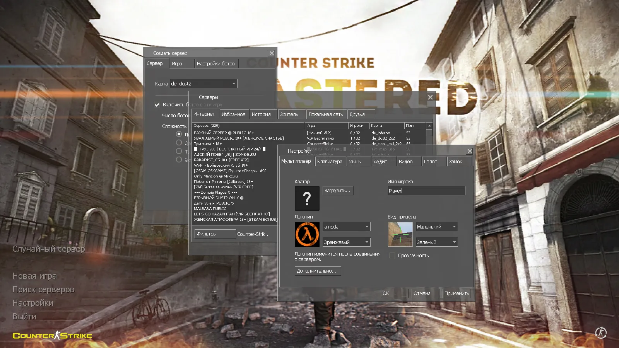Toggle the Включить ботов checkbox

click(157, 104)
